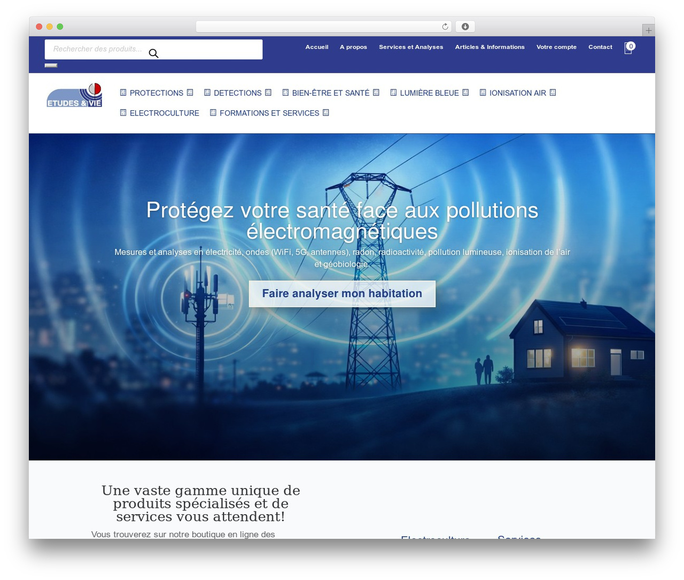Select the LUMIÈRE BLEUE menu item
Screen dimensions: 684x580
429,93
